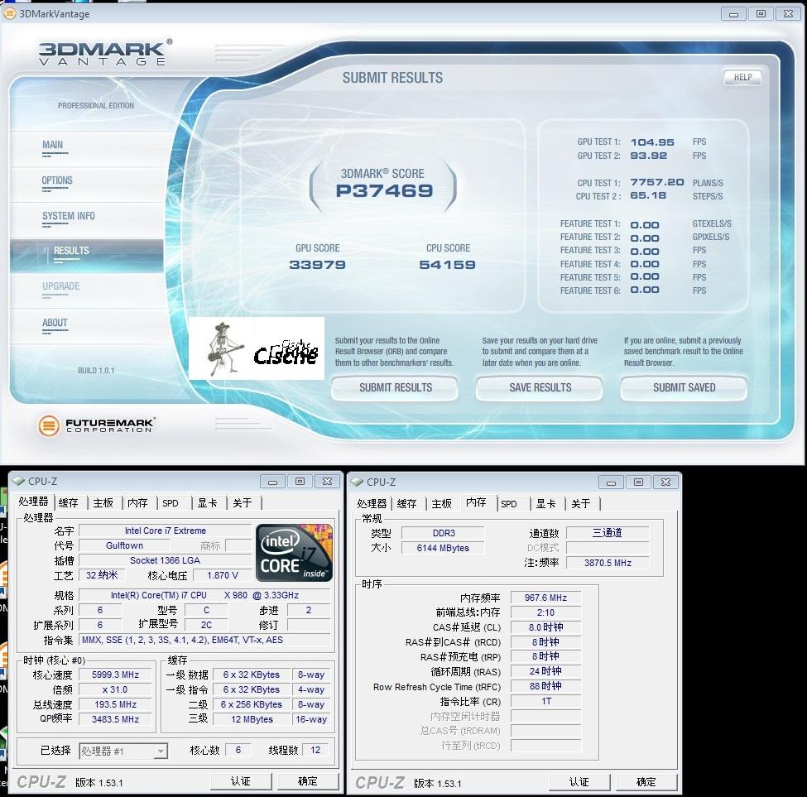Click 认证 button in right CPU-Z
Screen dimensions: 807x797
tap(579, 782)
